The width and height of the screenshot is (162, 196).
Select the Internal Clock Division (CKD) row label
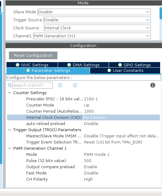pos(54,118)
